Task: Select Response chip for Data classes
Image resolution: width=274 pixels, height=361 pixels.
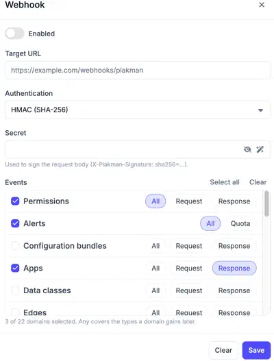Action: (x=234, y=290)
